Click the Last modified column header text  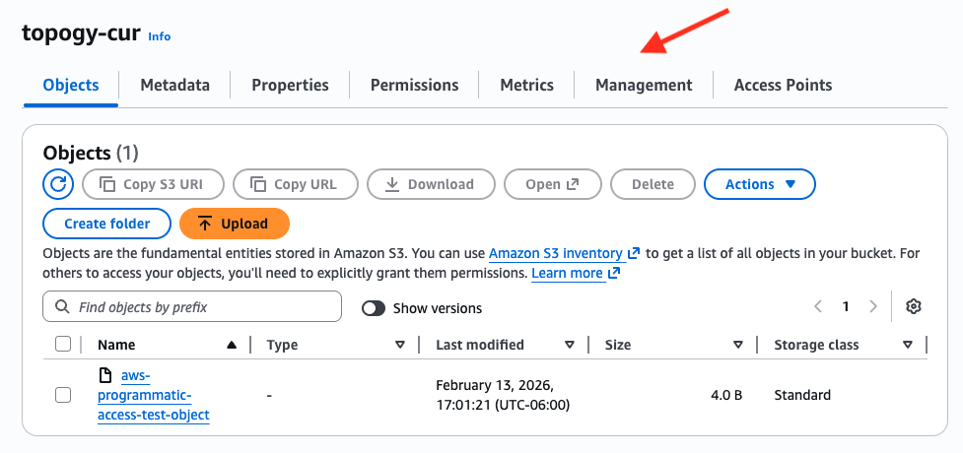(x=480, y=345)
